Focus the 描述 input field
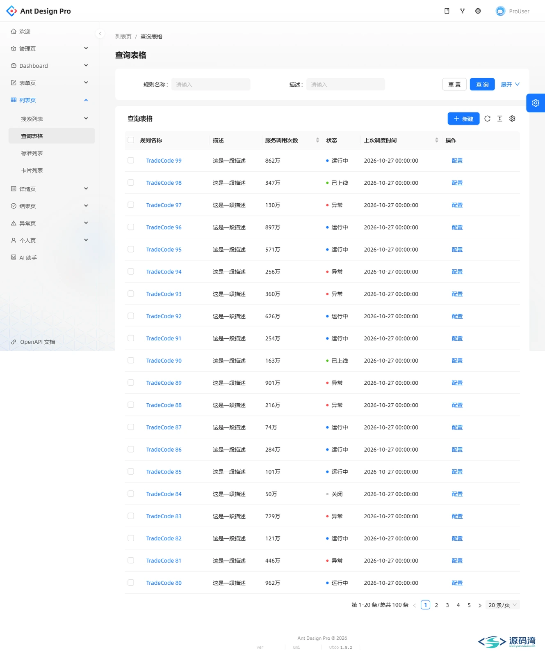The image size is (545, 657). coord(346,85)
